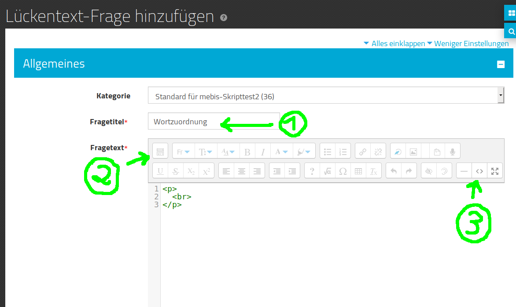This screenshot has height=307, width=516.
Task: Apply italic formatting
Action: click(263, 152)
